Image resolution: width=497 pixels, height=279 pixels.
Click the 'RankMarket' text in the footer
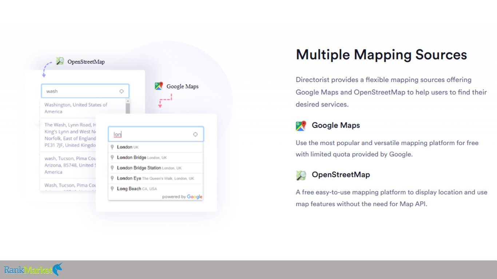[x=28, y=270]
